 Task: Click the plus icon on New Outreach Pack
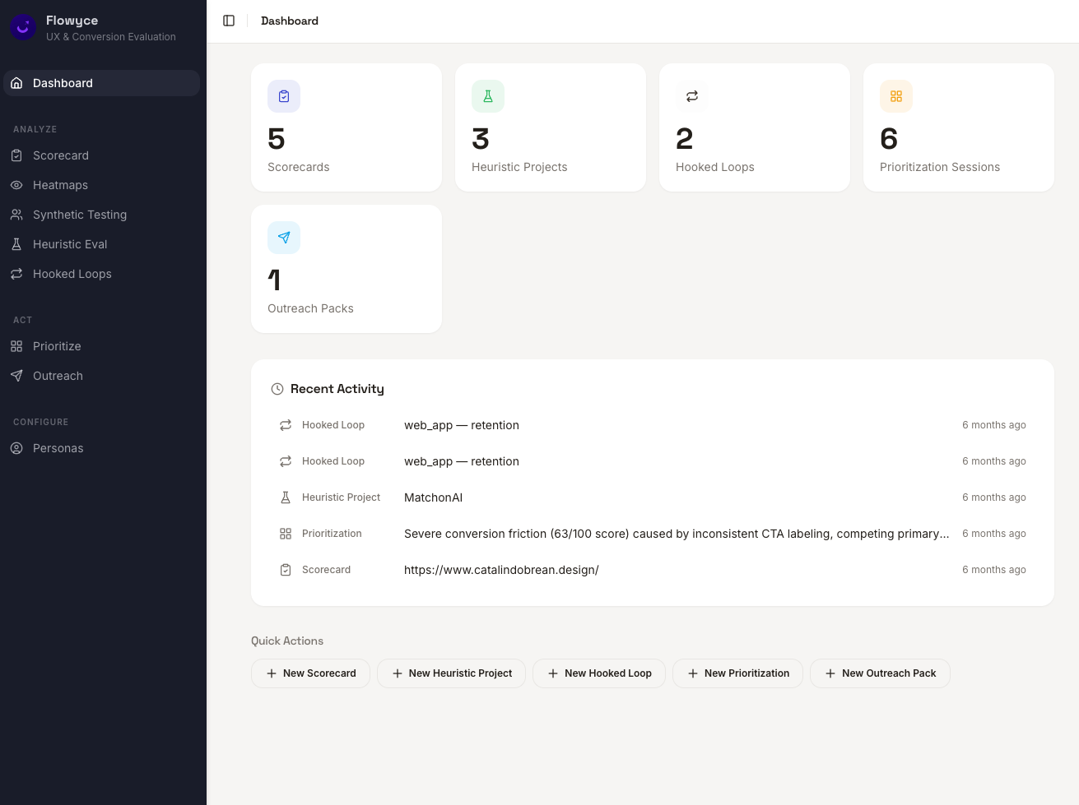tap(830, 673)
